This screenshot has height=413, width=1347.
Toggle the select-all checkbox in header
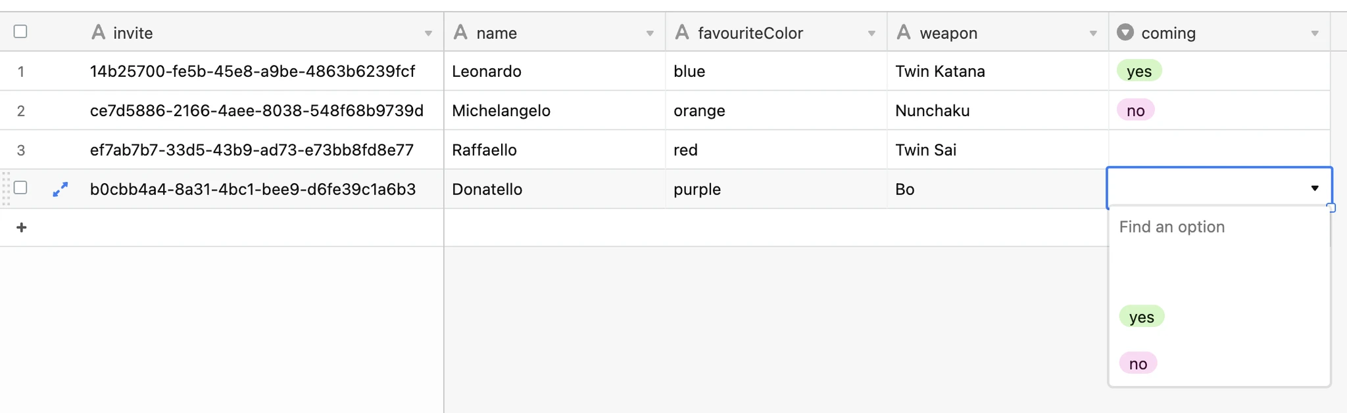(x=20, y=32)
